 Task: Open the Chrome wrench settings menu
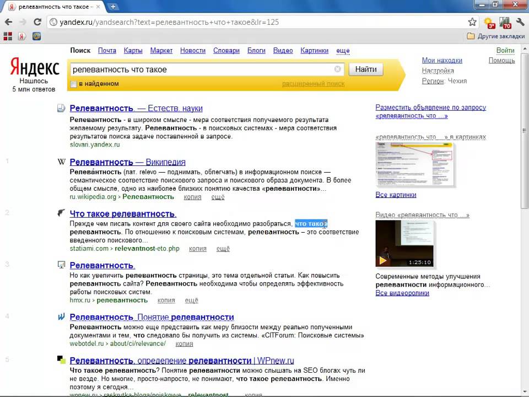pyautogui.click(x=520, y=22)
